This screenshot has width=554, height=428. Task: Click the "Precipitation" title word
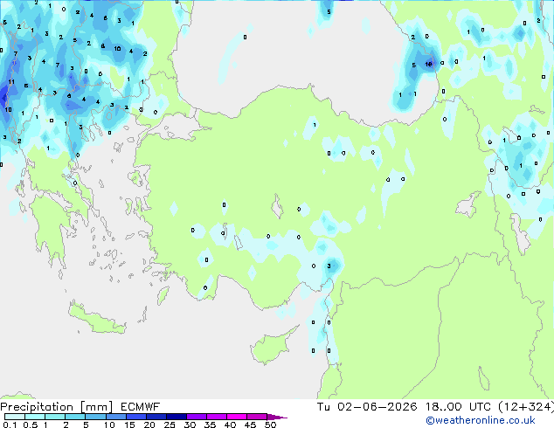pos(37,407)
